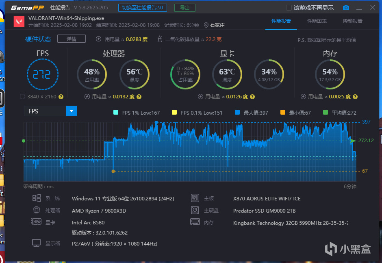Click the cyan FPS 1% Low legend swatch
Image resolution: width=382 pixels, height=263 pixels.
coord(116,112)
